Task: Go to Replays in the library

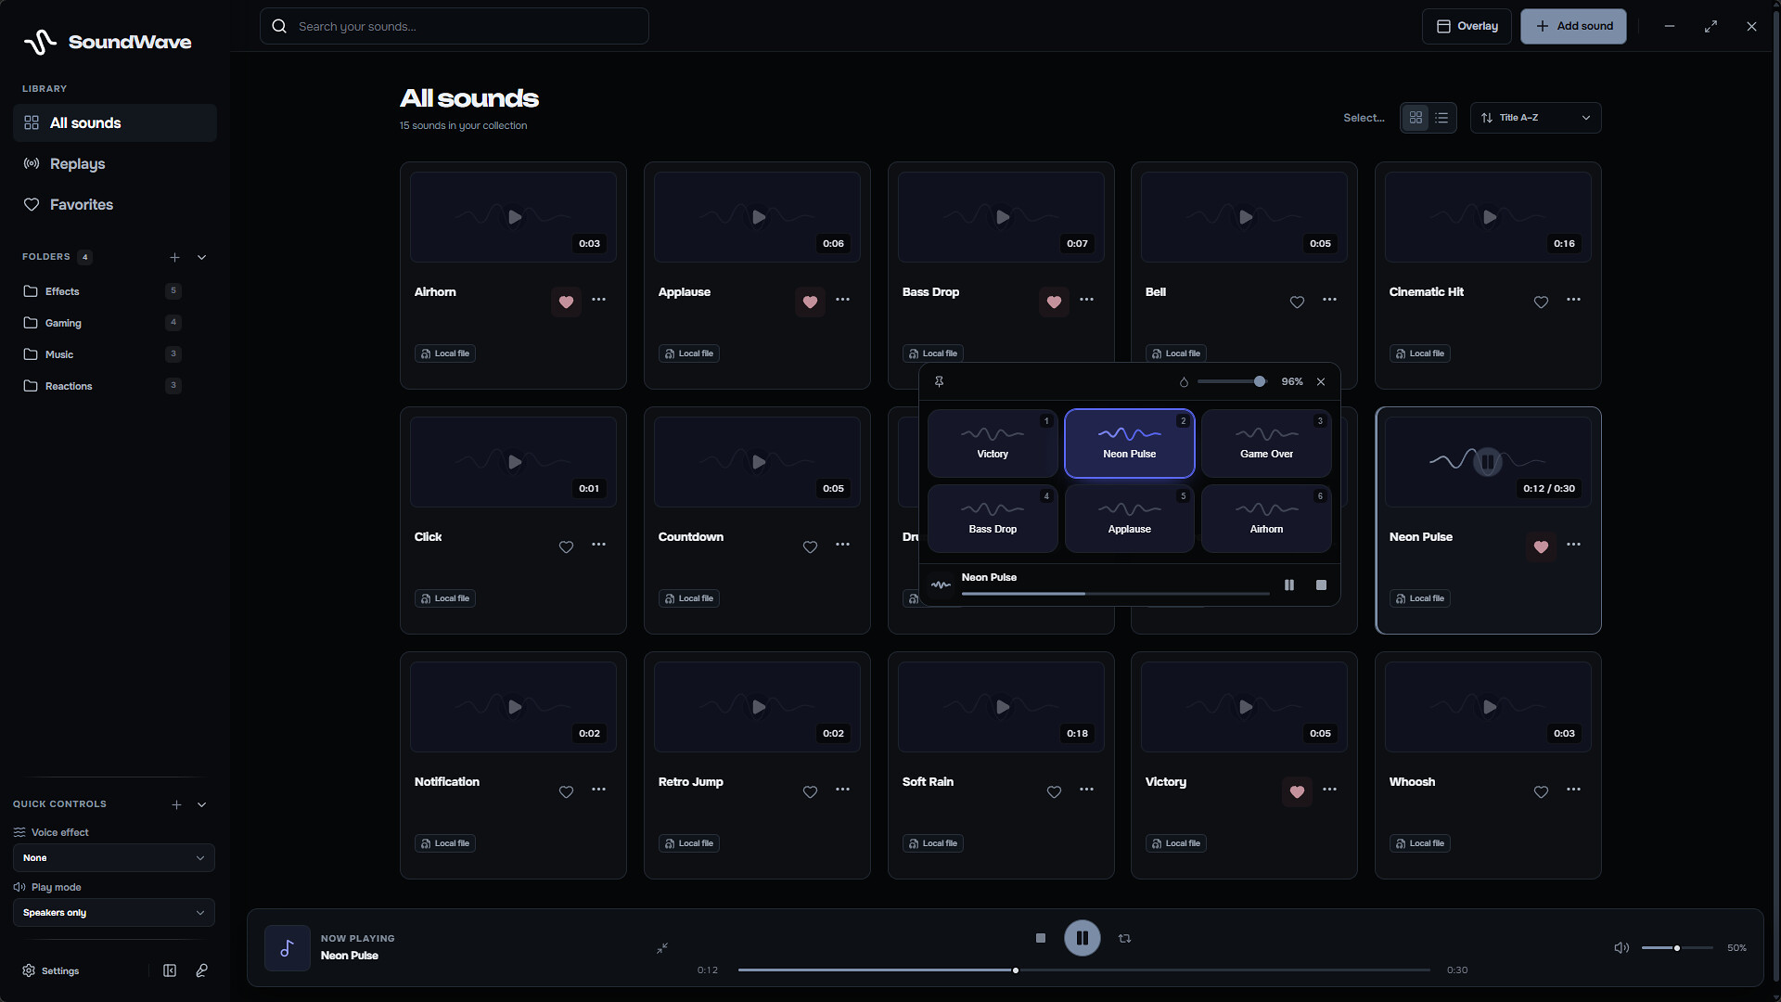Action: click(115, 164)
